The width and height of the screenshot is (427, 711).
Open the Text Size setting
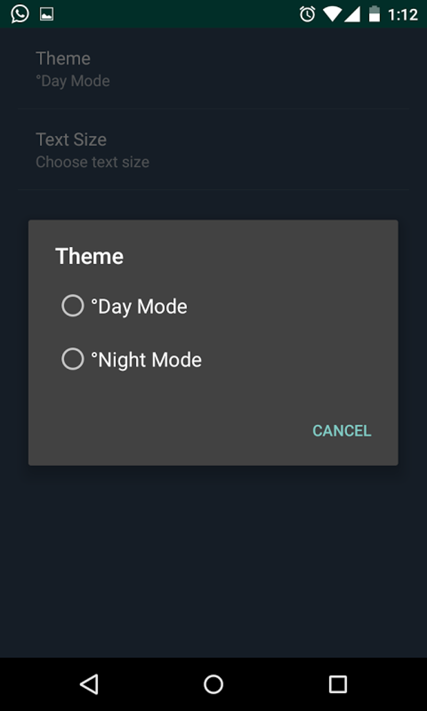pyautogui.click(x=71, y=140)
